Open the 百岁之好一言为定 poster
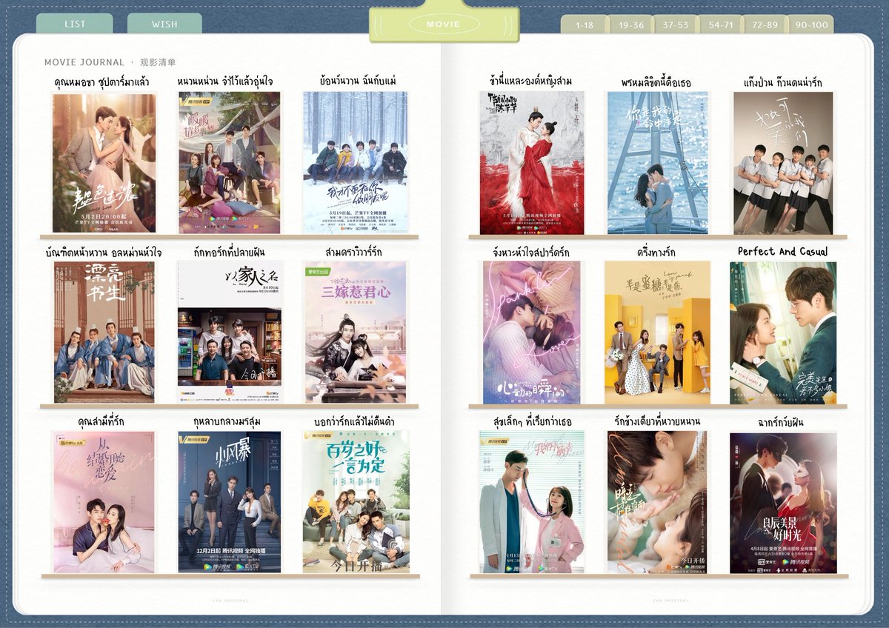 click(356, 502)
